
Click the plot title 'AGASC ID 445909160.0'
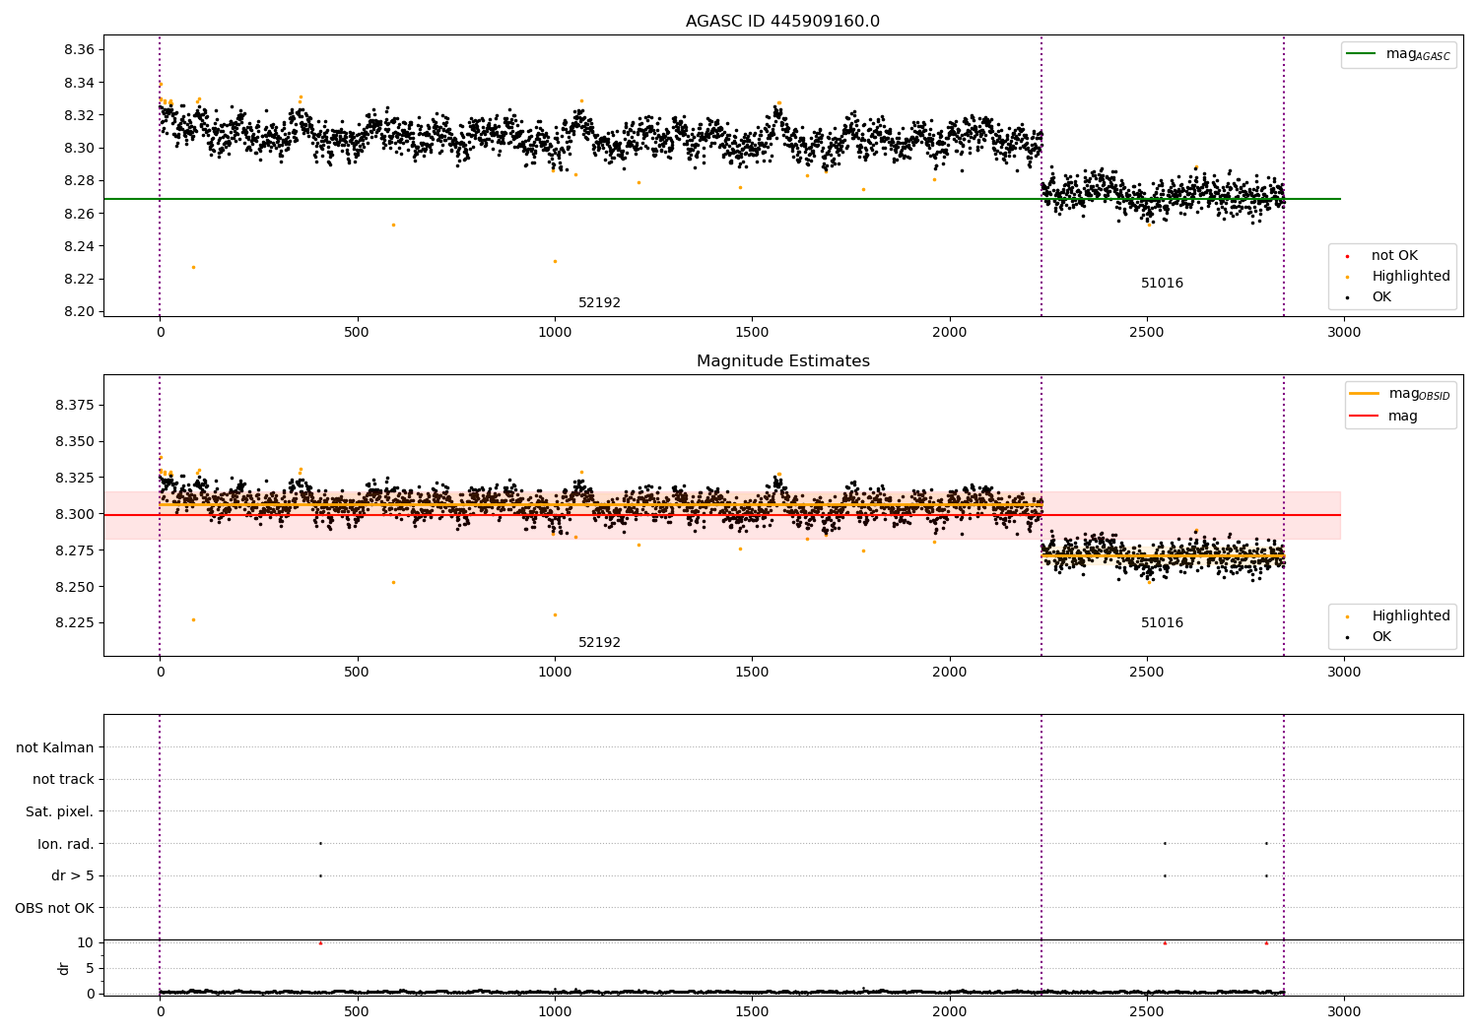point(783,22)
